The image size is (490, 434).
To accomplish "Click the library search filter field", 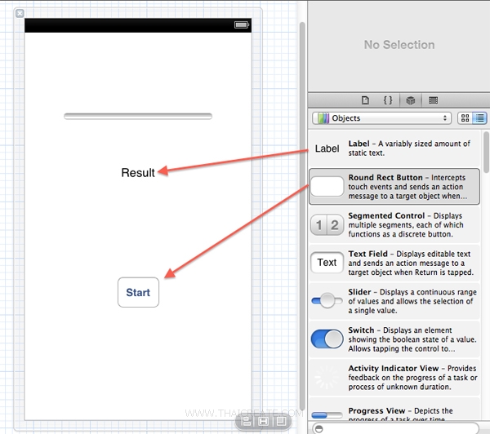I will (395, 428).
